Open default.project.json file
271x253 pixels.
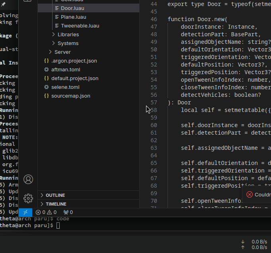[88, 78]
